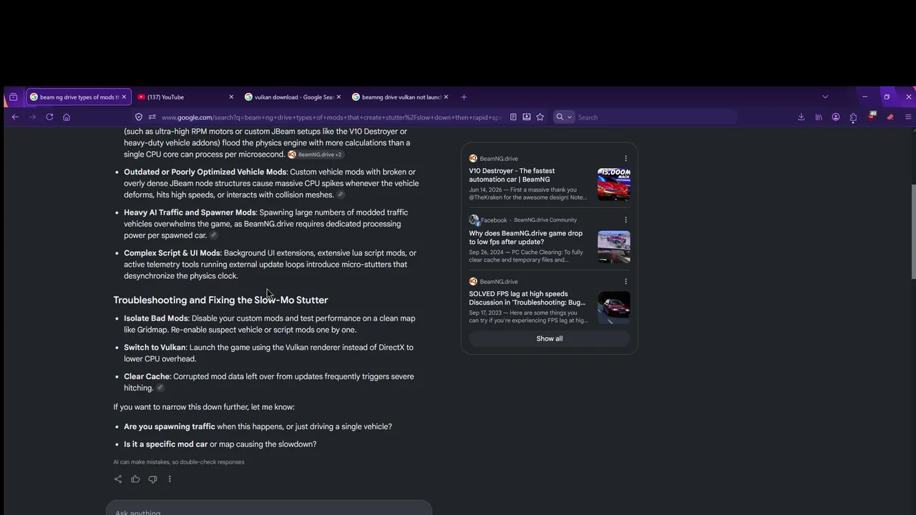The height and width of the screenshot is (515, 916).
Task: Toggle reader view in the address bar
Action: 513,117
